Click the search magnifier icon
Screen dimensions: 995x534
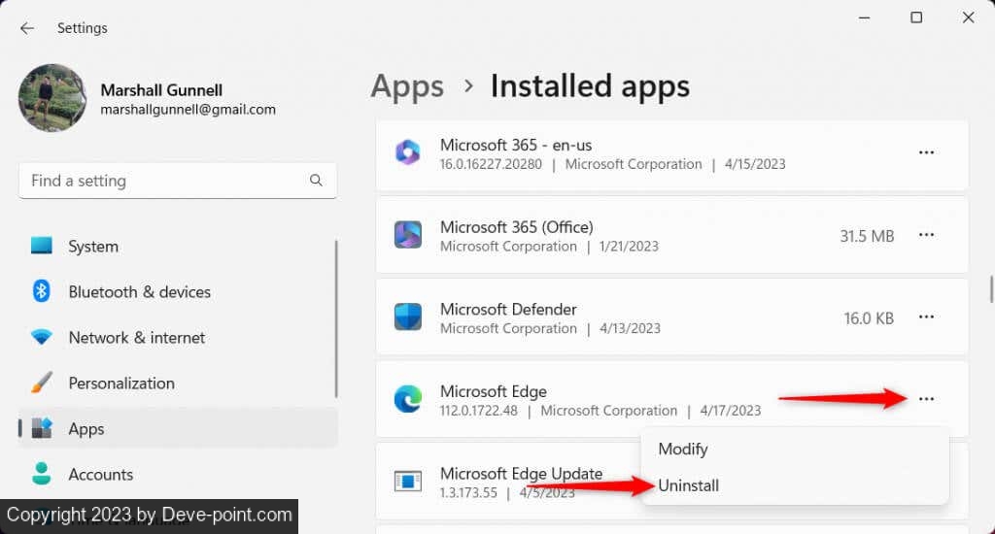point(316,181)
